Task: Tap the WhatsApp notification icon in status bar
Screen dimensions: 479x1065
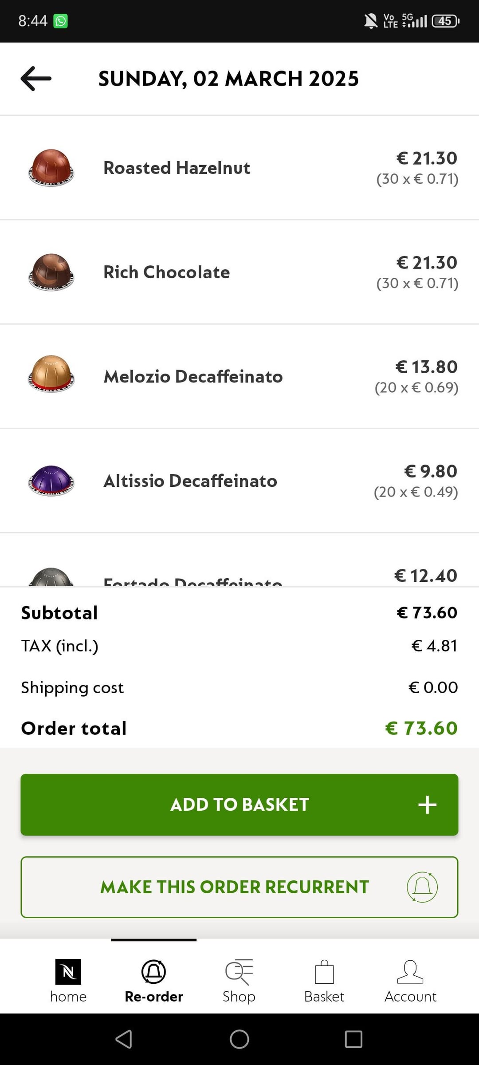Action: (x=61, y=21)
